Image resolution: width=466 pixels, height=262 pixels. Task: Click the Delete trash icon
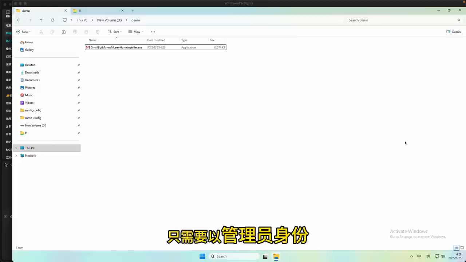point(98,32)
